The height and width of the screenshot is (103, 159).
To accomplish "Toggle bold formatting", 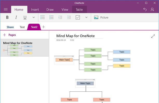I will (7, 18).
